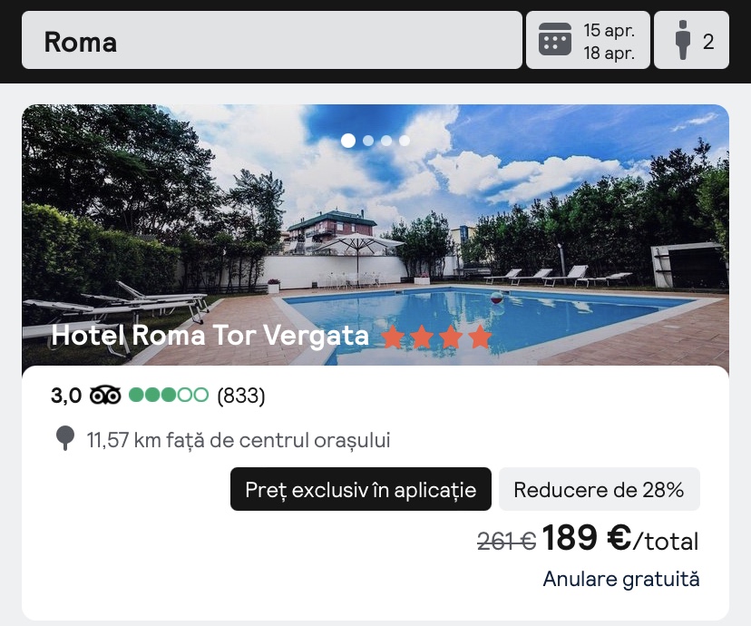Click the orange four-star hotel rating

click(x=436, y=337)
